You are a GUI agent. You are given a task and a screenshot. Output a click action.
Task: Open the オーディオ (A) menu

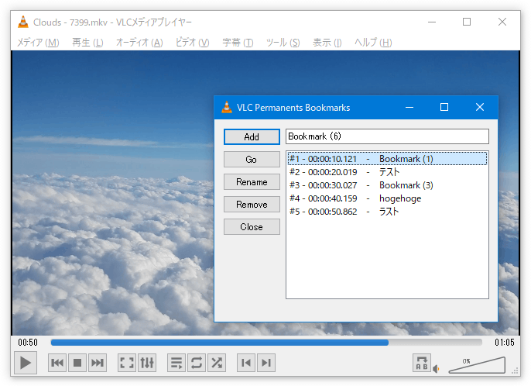[x=139, y=43]
